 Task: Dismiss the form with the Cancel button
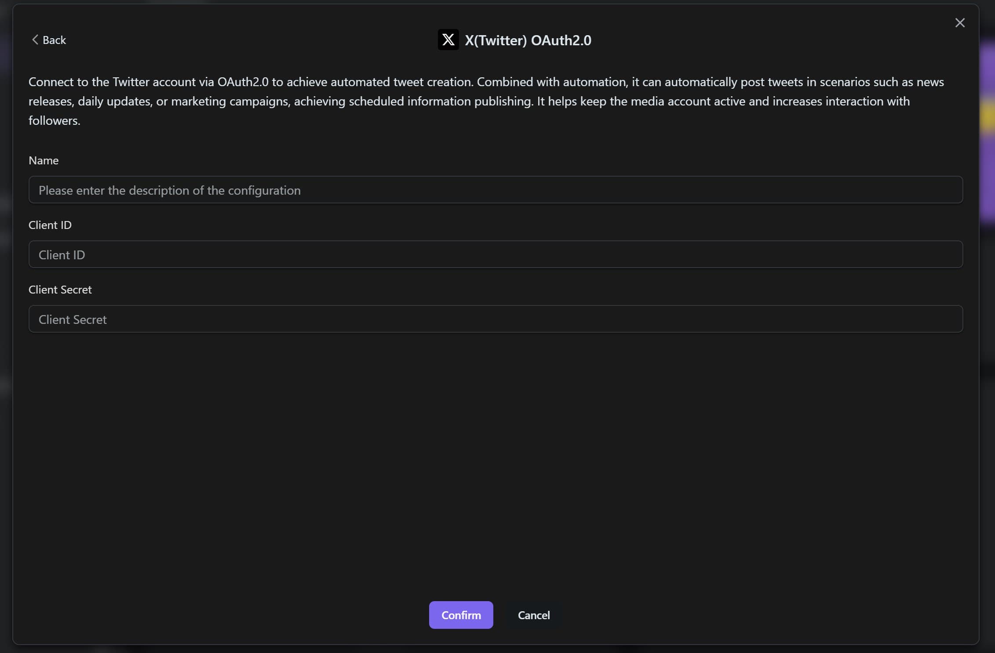click(533, 615)
